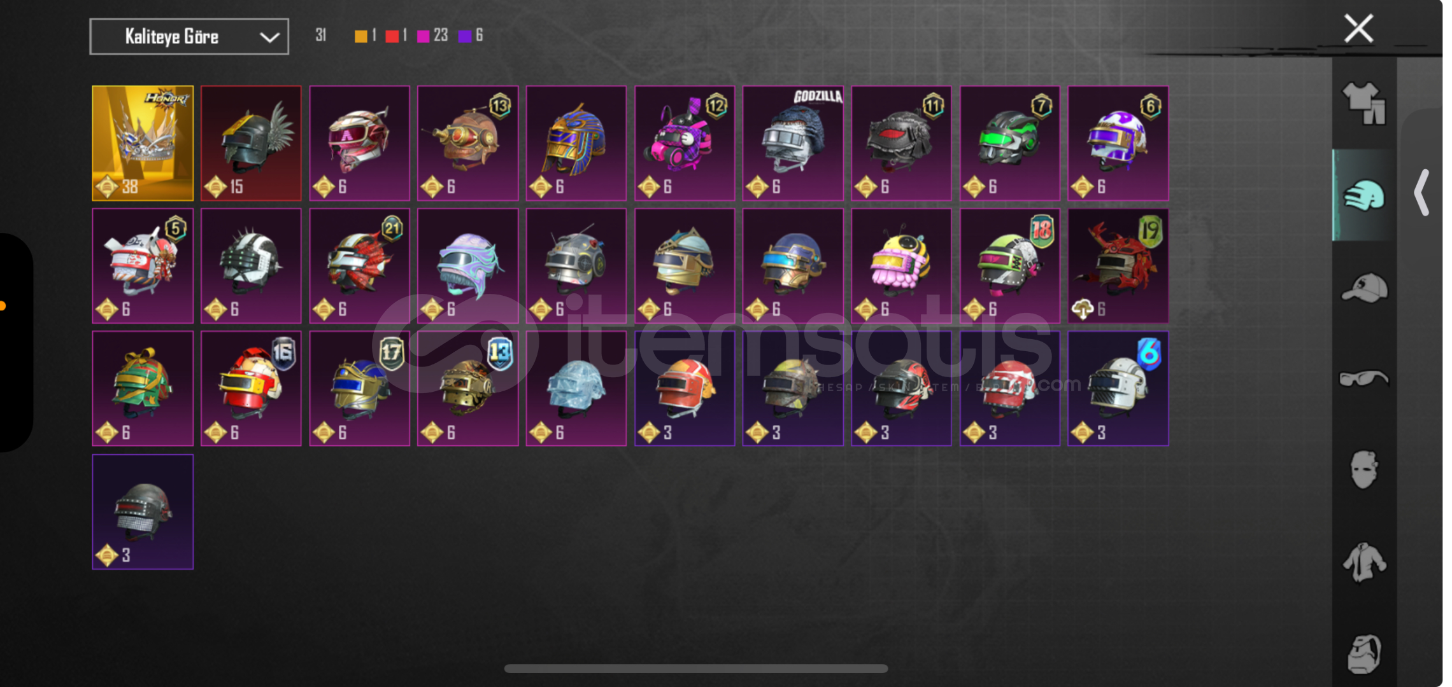Open the face mask category
Image resolution: width=1452 pixels, height=687 pixels.
[x=1363, y=469]
